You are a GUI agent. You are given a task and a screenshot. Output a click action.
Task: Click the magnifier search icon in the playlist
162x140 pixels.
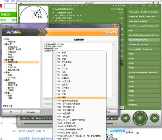point(122,107)
